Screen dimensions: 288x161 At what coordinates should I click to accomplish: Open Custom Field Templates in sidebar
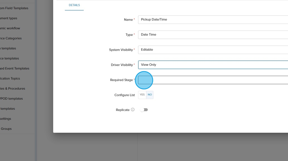tap(14, 8)
